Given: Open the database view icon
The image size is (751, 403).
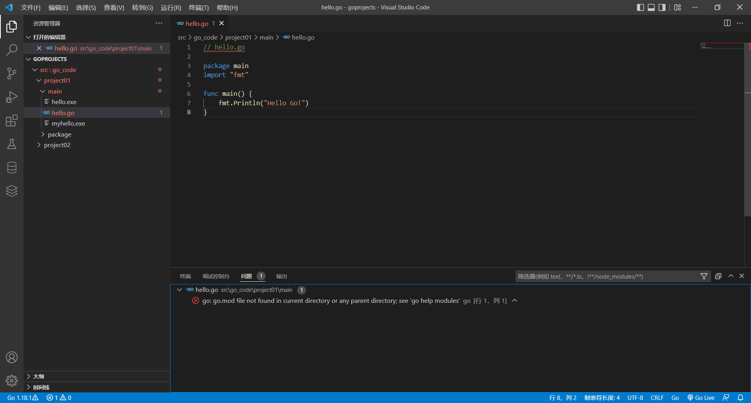Looking at the screenshot, I should click(x=12, y=167).
